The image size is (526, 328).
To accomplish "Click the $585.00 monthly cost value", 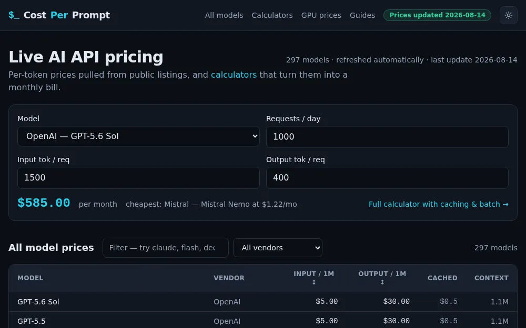I will (x=44, y=203).
